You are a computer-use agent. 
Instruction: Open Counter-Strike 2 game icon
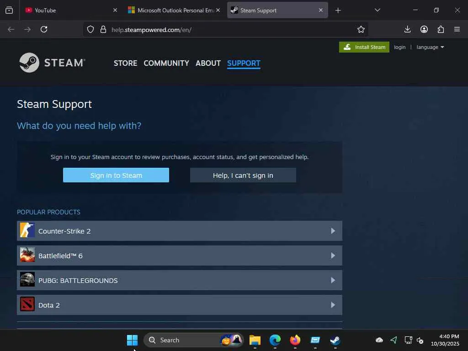(27, 231)
